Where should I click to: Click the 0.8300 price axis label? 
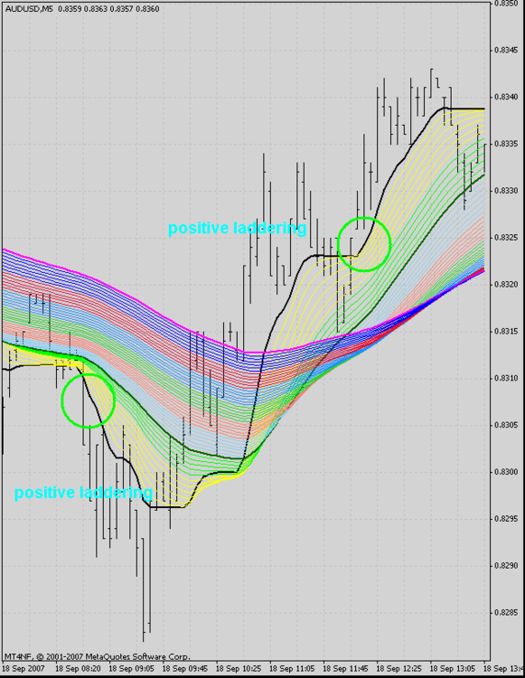click(x=506, y=472)
